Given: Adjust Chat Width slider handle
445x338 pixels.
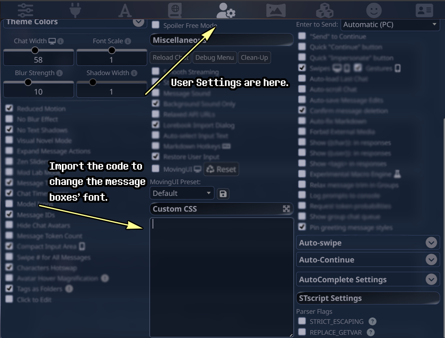Looking at the screenshot, I should [35, 50].
